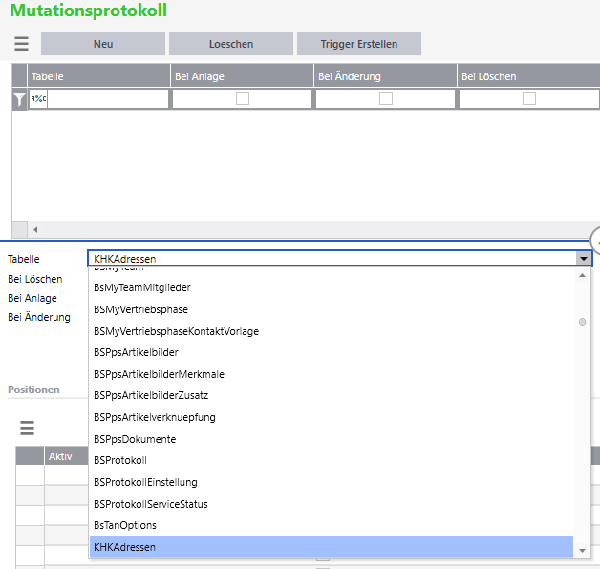
Task: Click the Neu button
Action: tap(103, 44)
